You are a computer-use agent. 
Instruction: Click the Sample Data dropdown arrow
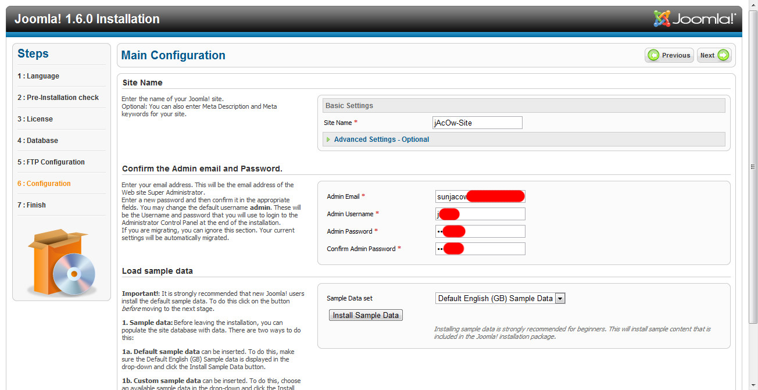pyautogui.click(x=560, y=298)
